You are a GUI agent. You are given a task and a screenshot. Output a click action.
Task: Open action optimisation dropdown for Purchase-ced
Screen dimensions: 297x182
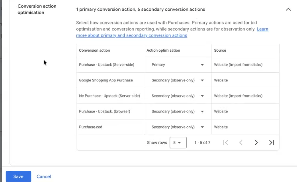[178, 127]
